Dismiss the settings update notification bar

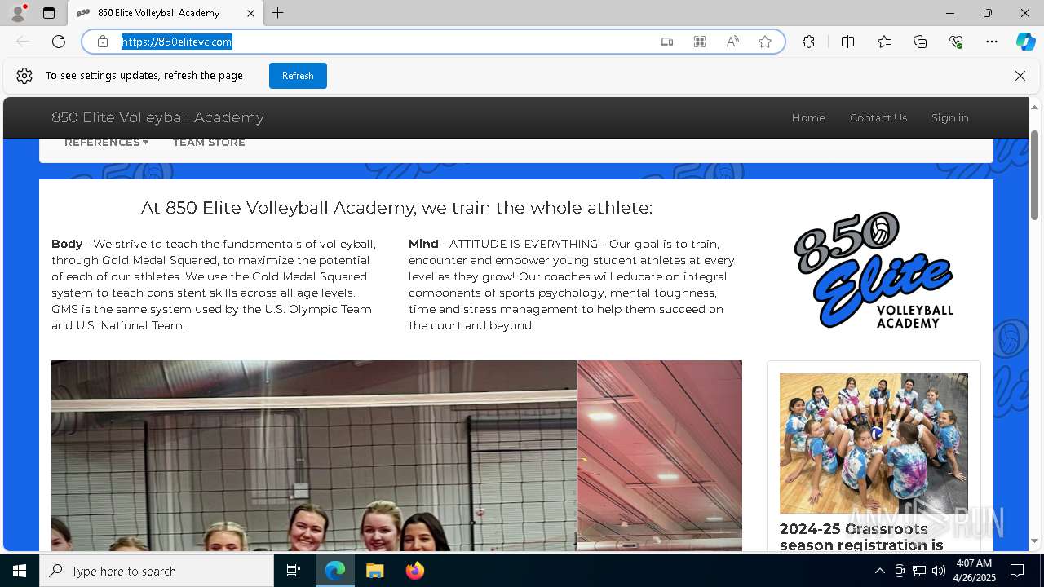click(x=1020, y=76)
